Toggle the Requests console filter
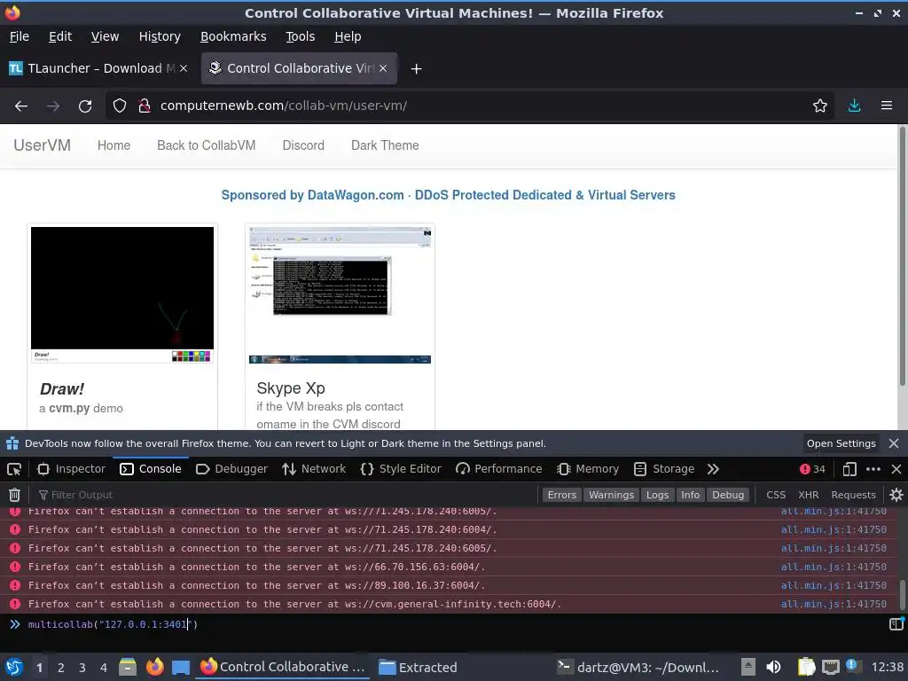The image size is (908, 681). [x=853, y=495]
